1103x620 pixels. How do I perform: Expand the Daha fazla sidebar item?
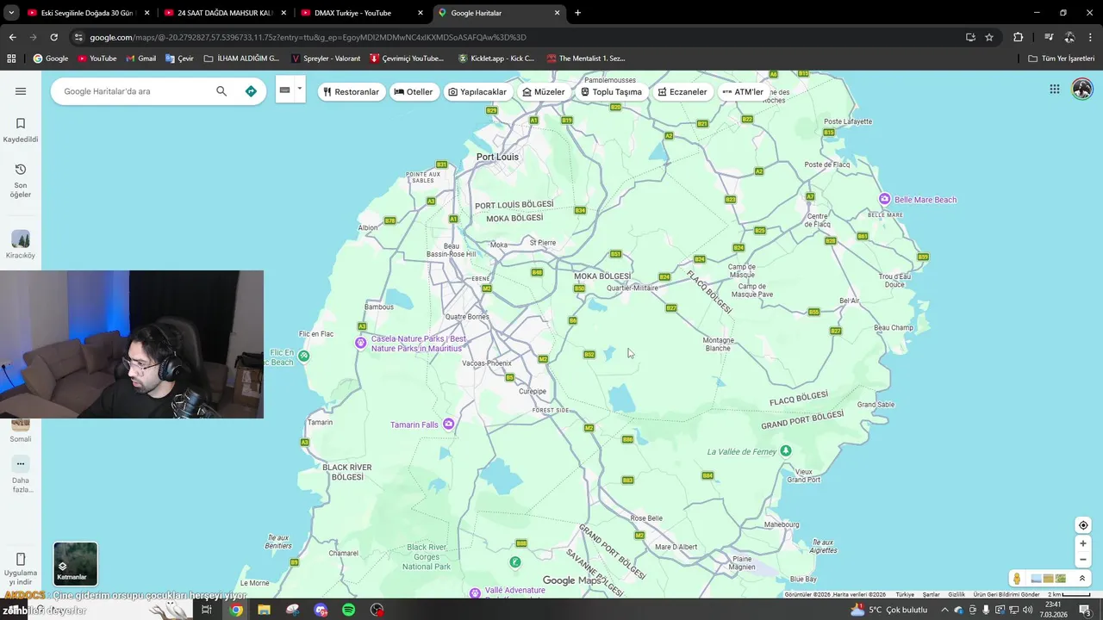(21, 475)
